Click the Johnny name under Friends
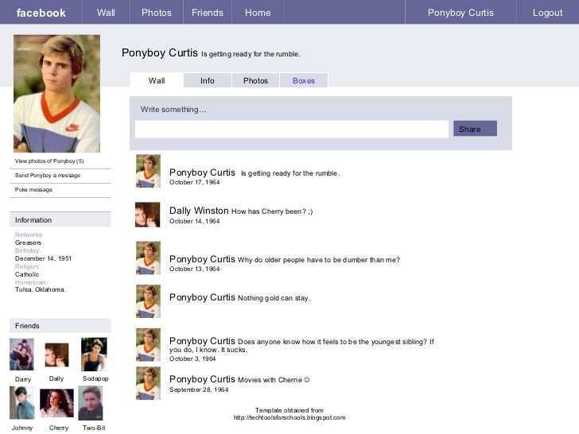The image size is (579, 434). (x=22, y=428)
